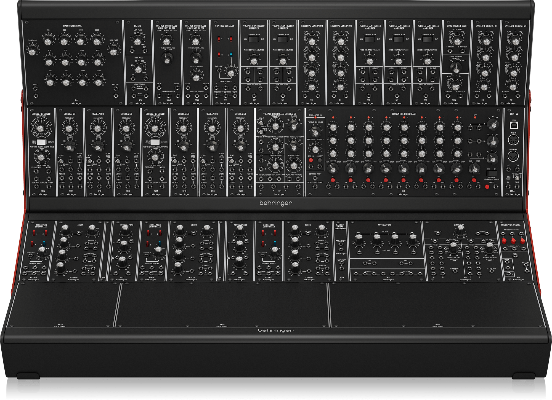Push the SET button under stage 8
The image size is (552, 400).
click(456, 180)
